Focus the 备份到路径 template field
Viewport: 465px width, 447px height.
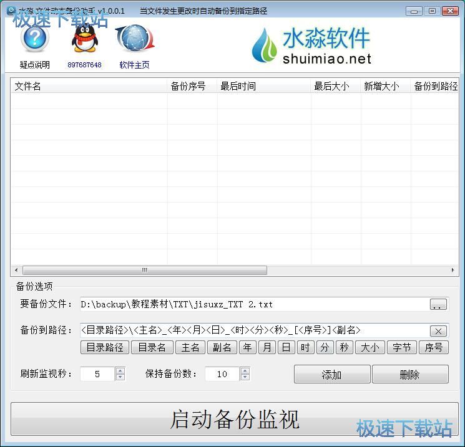tap(255, 330)
